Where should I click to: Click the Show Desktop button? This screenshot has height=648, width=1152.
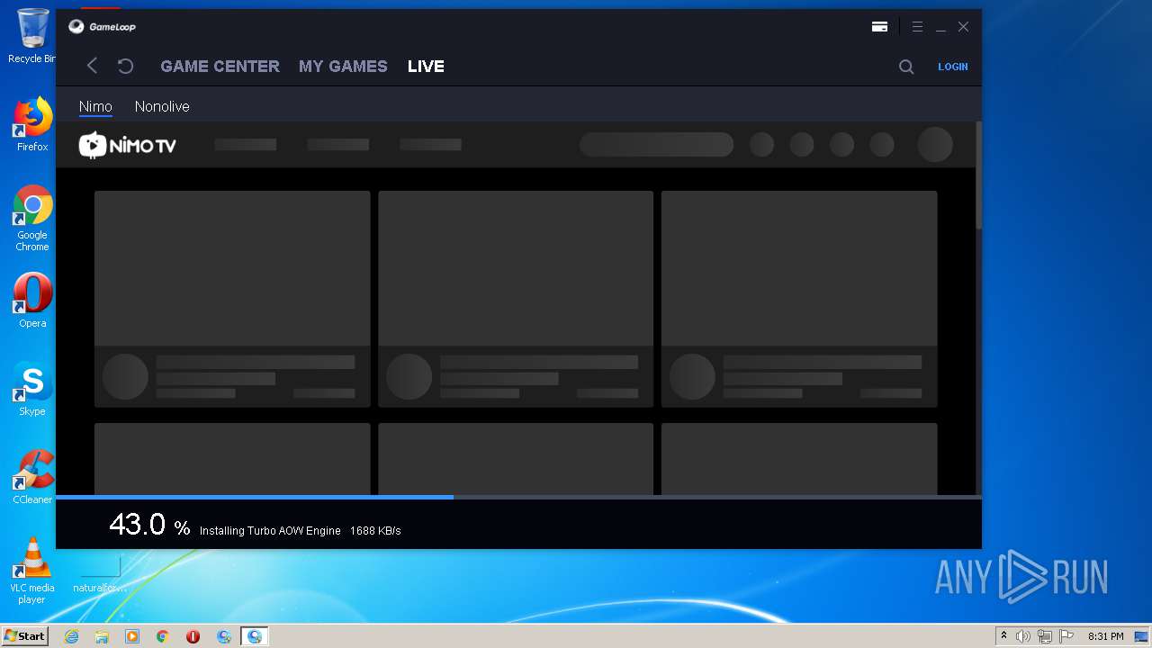click(x=1143, y=636)
